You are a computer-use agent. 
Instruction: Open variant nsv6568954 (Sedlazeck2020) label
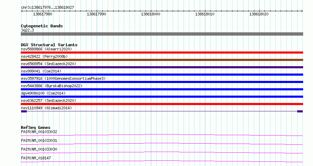49,64
